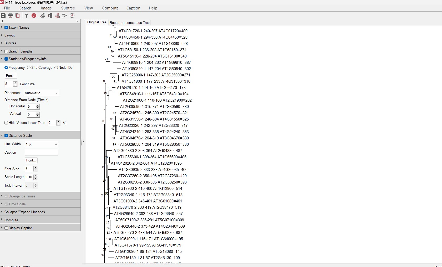Switch to Bootstrap consensus Tree tab
The width and height of the screenshot is (442, 267).
point(129,23)
